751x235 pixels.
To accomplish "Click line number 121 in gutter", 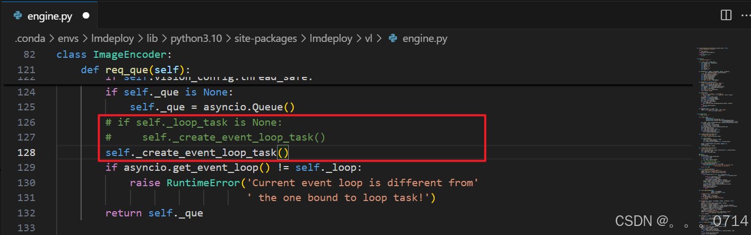I will 27,70.
